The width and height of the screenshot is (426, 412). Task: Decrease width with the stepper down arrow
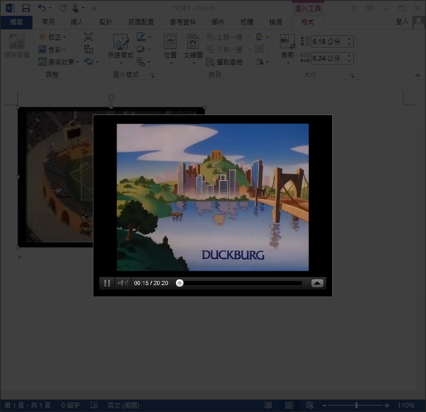(x=349, y=61)
